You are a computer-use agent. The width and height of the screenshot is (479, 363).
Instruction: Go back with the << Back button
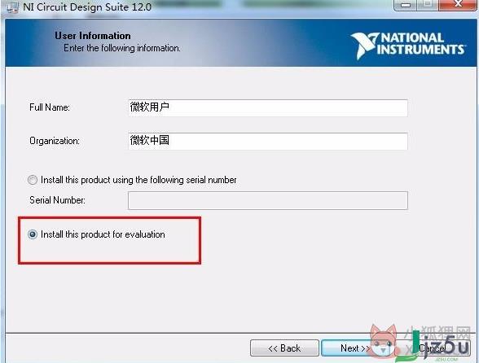[x=284, y=348]
